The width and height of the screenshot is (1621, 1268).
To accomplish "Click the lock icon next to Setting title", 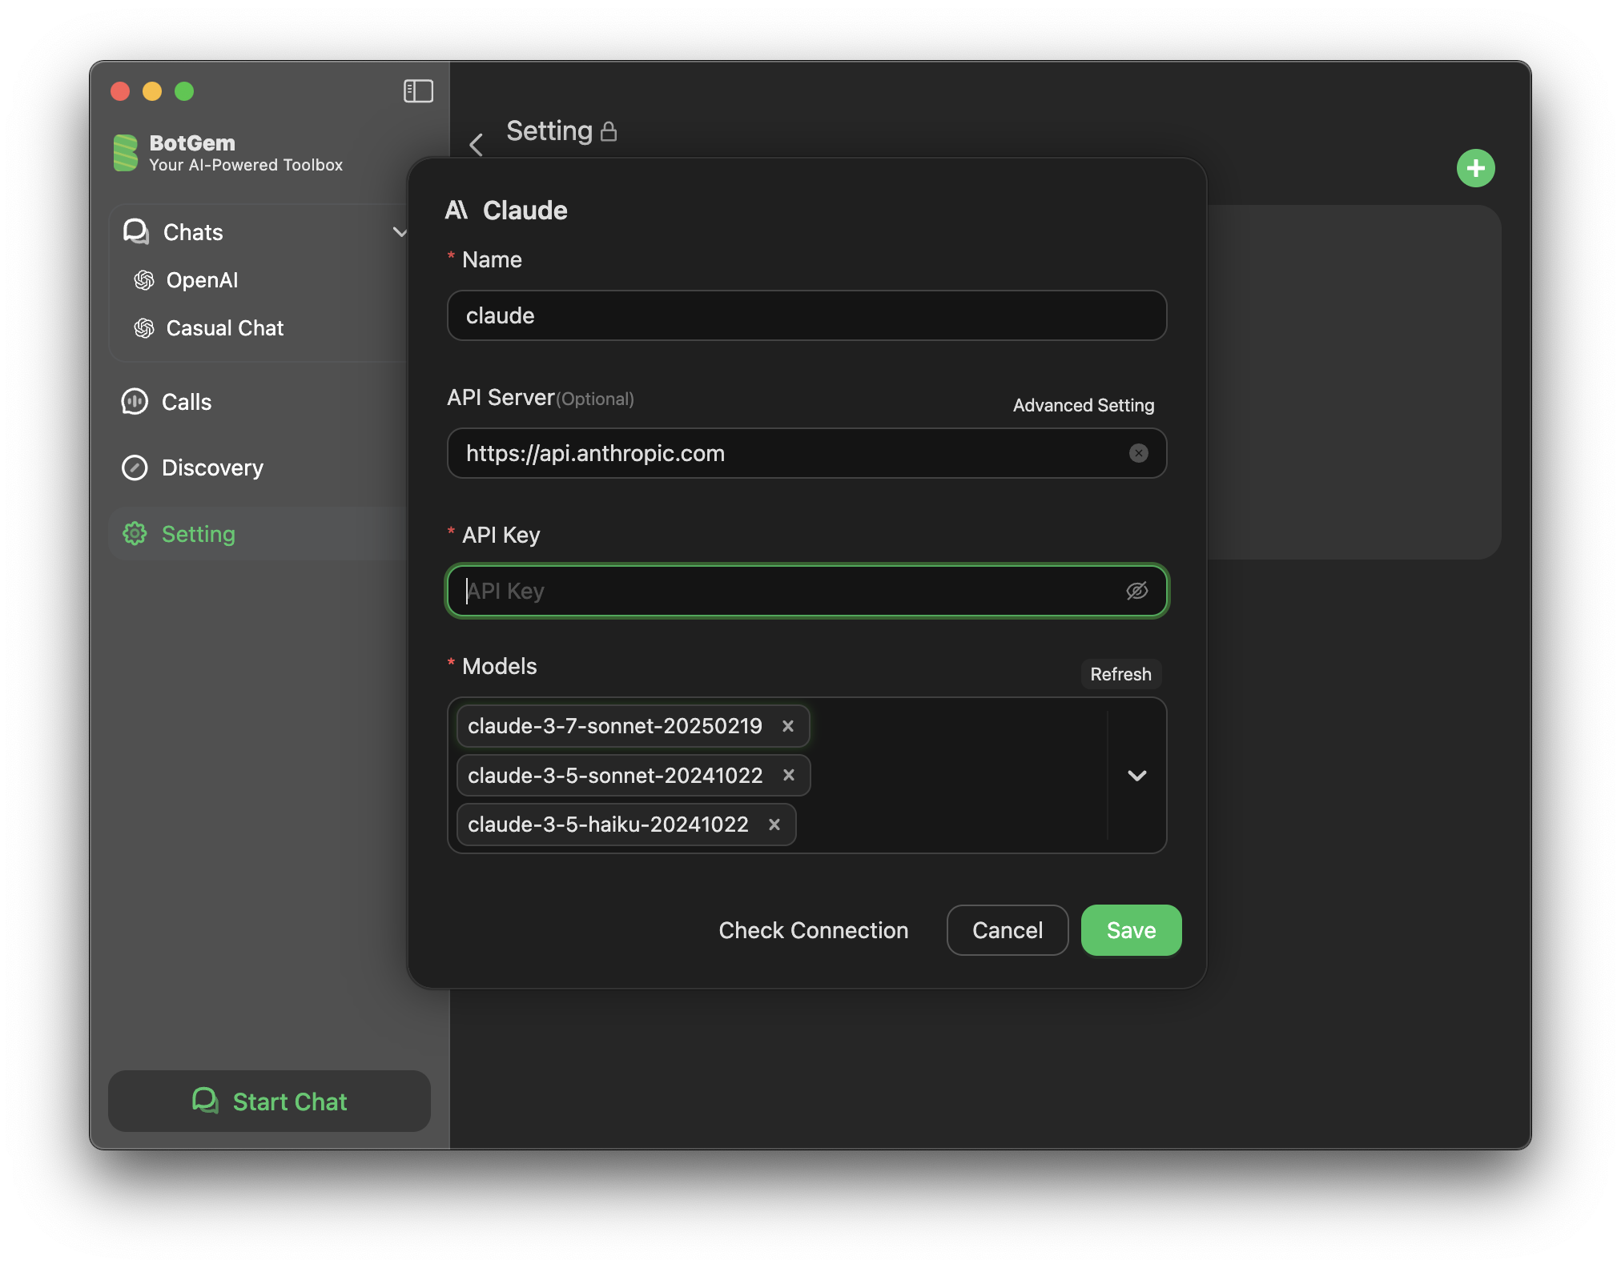I will tap(609, 131).
